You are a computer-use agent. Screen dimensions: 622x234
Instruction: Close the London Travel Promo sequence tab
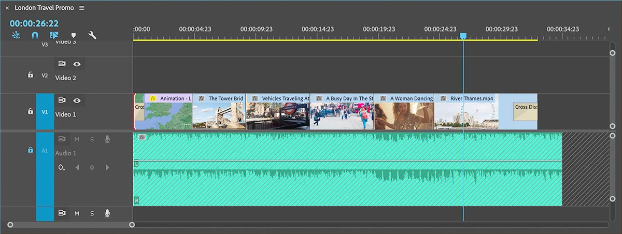point(7,8)
